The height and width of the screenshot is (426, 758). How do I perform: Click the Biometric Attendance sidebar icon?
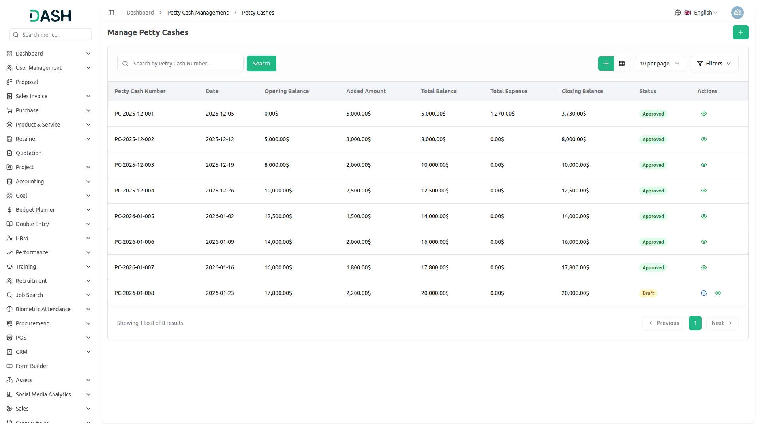(9, 309)
